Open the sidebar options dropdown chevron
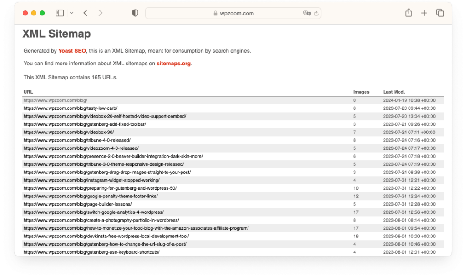Screen dimensions: 466x276 click(71, 13)
